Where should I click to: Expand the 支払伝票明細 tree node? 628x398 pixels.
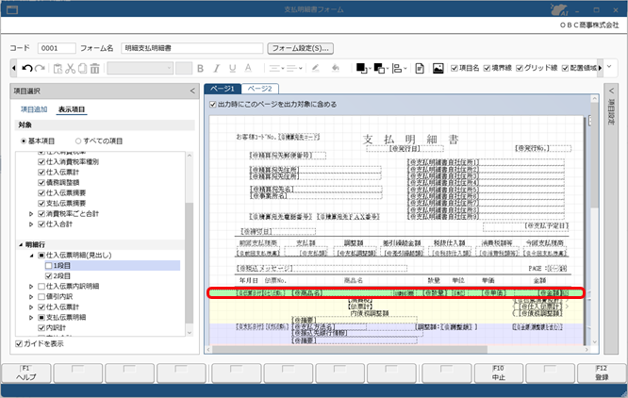coord(31,318)
